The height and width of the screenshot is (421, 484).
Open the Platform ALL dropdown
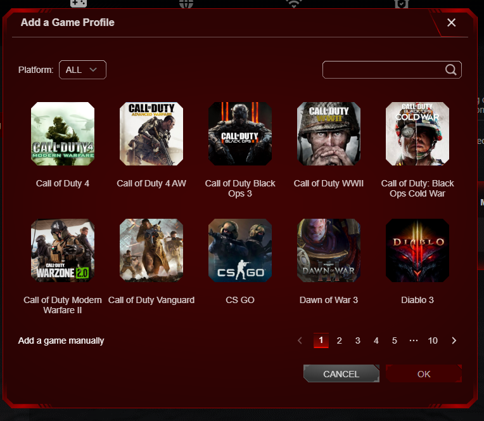(82, 70)
